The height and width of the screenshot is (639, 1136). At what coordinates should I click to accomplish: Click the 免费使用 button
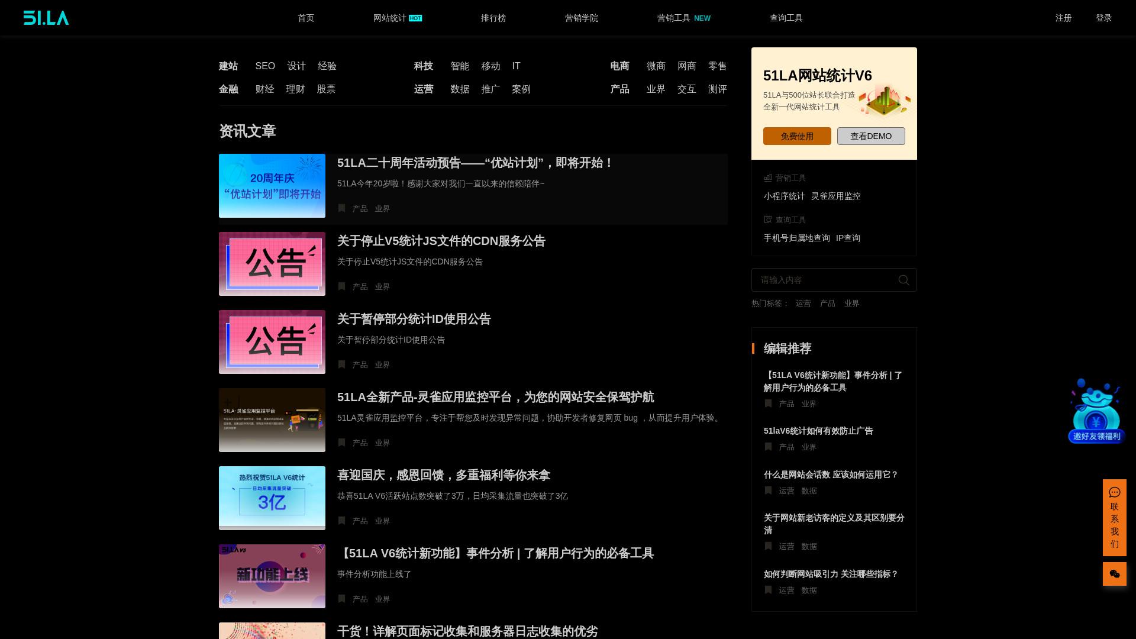click(797, 136)
